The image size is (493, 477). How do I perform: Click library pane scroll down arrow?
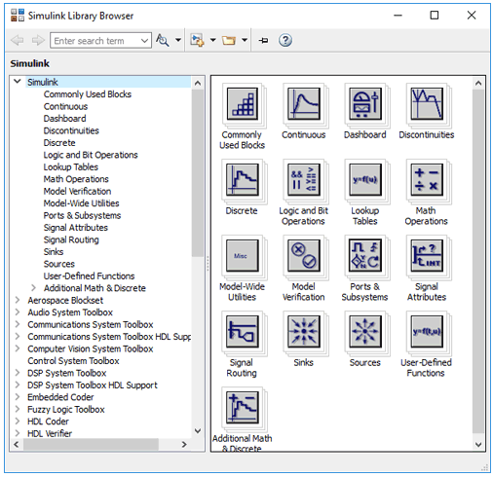click(x=478, y=444)
